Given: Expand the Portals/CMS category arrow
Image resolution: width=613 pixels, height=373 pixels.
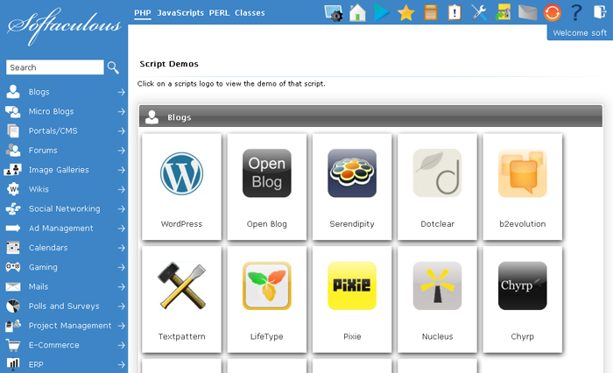Looking at the screenshot, I should click(121, 131).
